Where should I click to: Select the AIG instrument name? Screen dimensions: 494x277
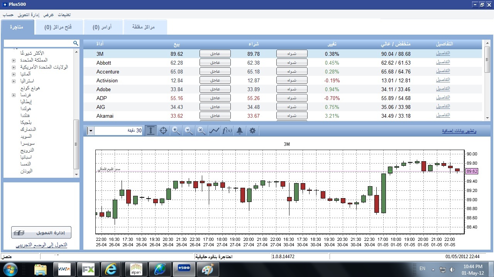coord(100,107)
